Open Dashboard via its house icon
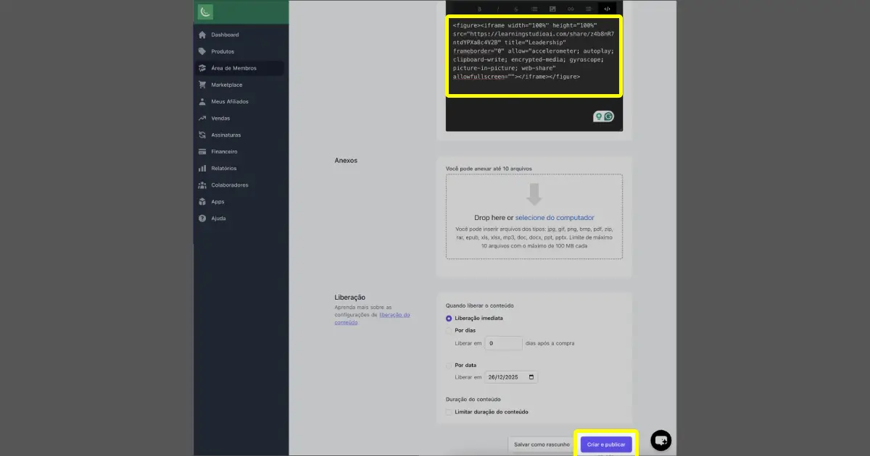Screen dimensions: 870x456 pos(202,35)
